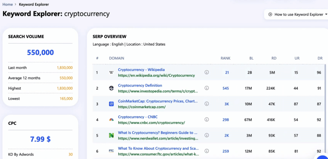Click the 224K referring domains cell
The height and width of the screenshot is (159, 328).
pyautogui.click(x=271, y=88)
